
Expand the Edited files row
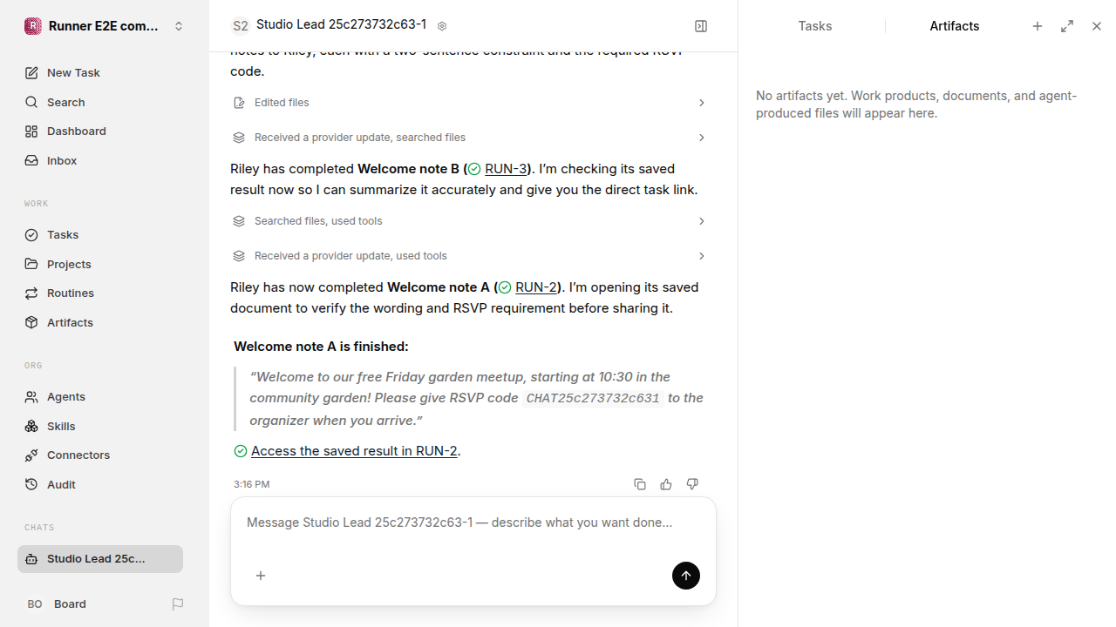click(470, 103)
